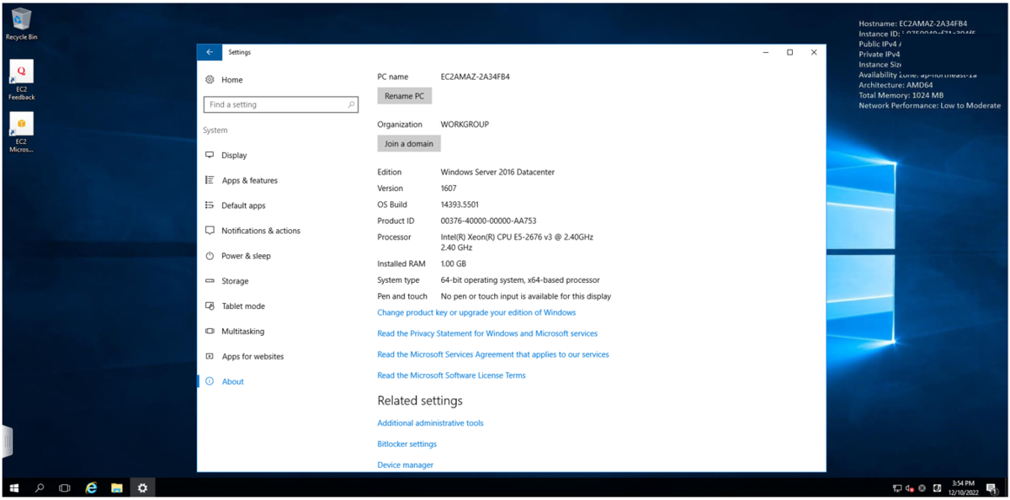Click the muted volume tray icon
The height and width of the screenshot is (500, 1010).
(910, 488)
